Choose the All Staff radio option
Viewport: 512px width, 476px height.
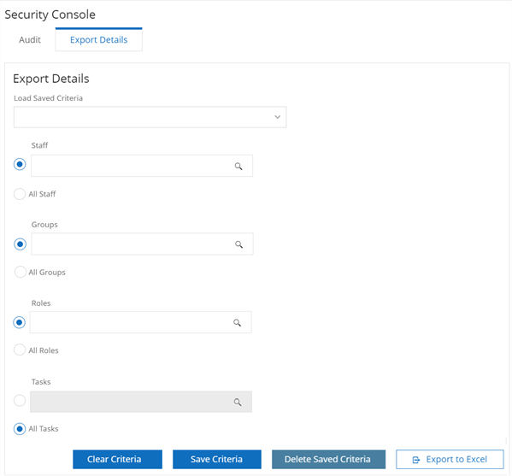point(20,194)
